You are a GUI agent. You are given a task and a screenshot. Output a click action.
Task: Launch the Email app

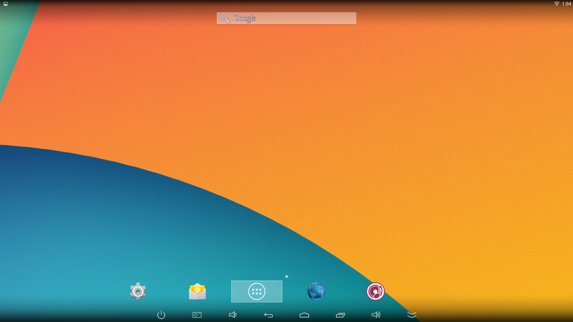point(197,291)
